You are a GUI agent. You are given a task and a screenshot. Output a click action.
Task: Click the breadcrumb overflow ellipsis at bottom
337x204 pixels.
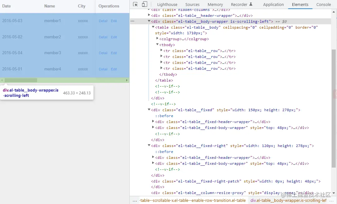(135, 201)
